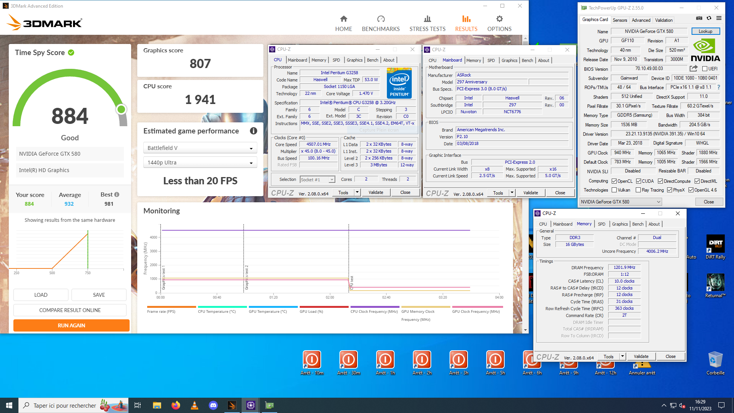Click the CPU Clock Frequency purple legend swatch
This screenshot has width=734, height=413.
point(375,307)
